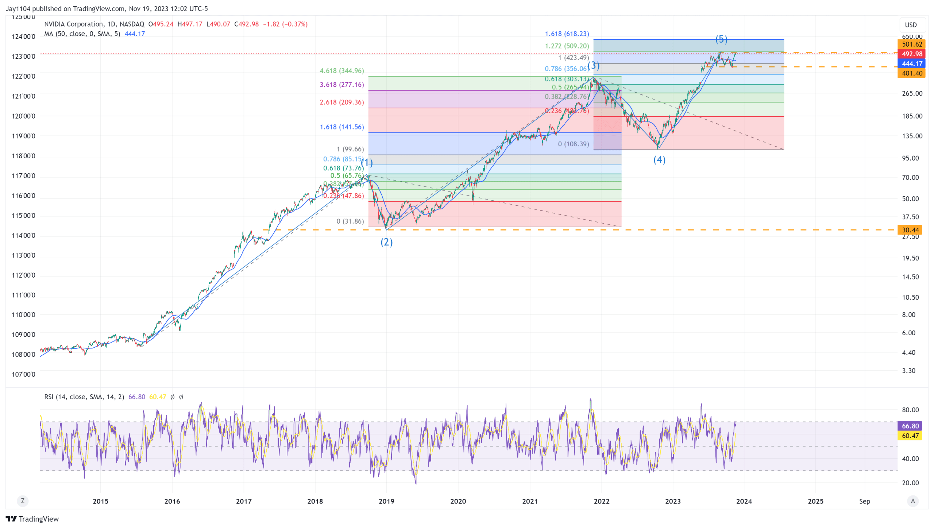The image size is (934, 529).
Task: Select the MA (50, close, 0, SMA, 5) legend
Action: pyautogui.click(x=82, y=34)
